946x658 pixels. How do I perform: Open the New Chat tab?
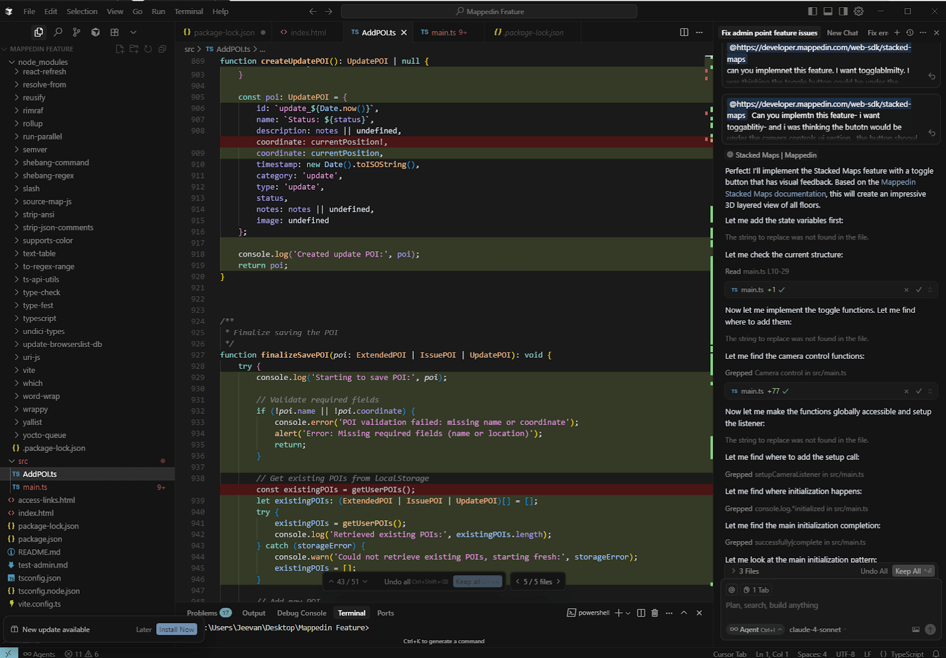pos(842,33)
